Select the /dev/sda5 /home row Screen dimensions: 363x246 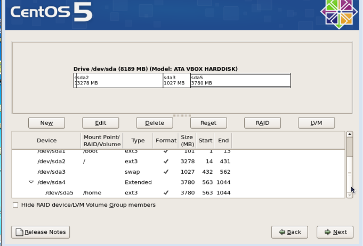pyautogui.click(x=178, y=192)
